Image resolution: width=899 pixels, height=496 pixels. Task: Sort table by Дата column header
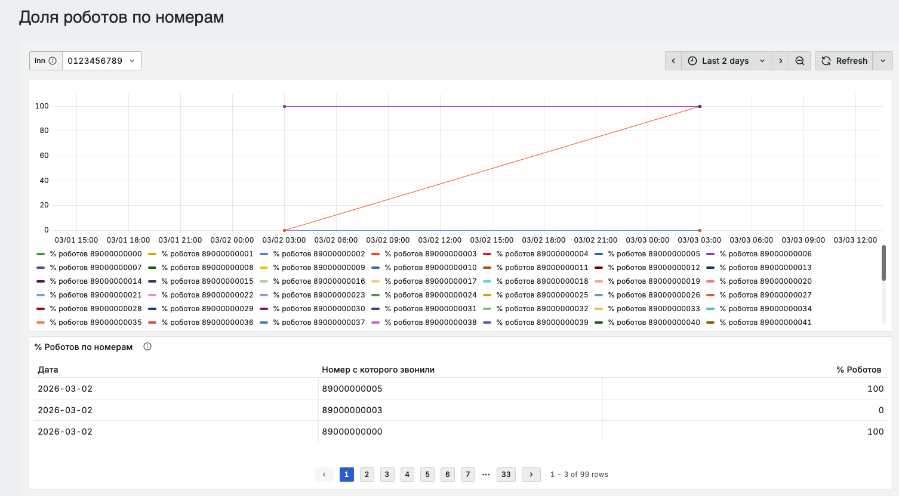pyautogui.click(x=48, y=370)
